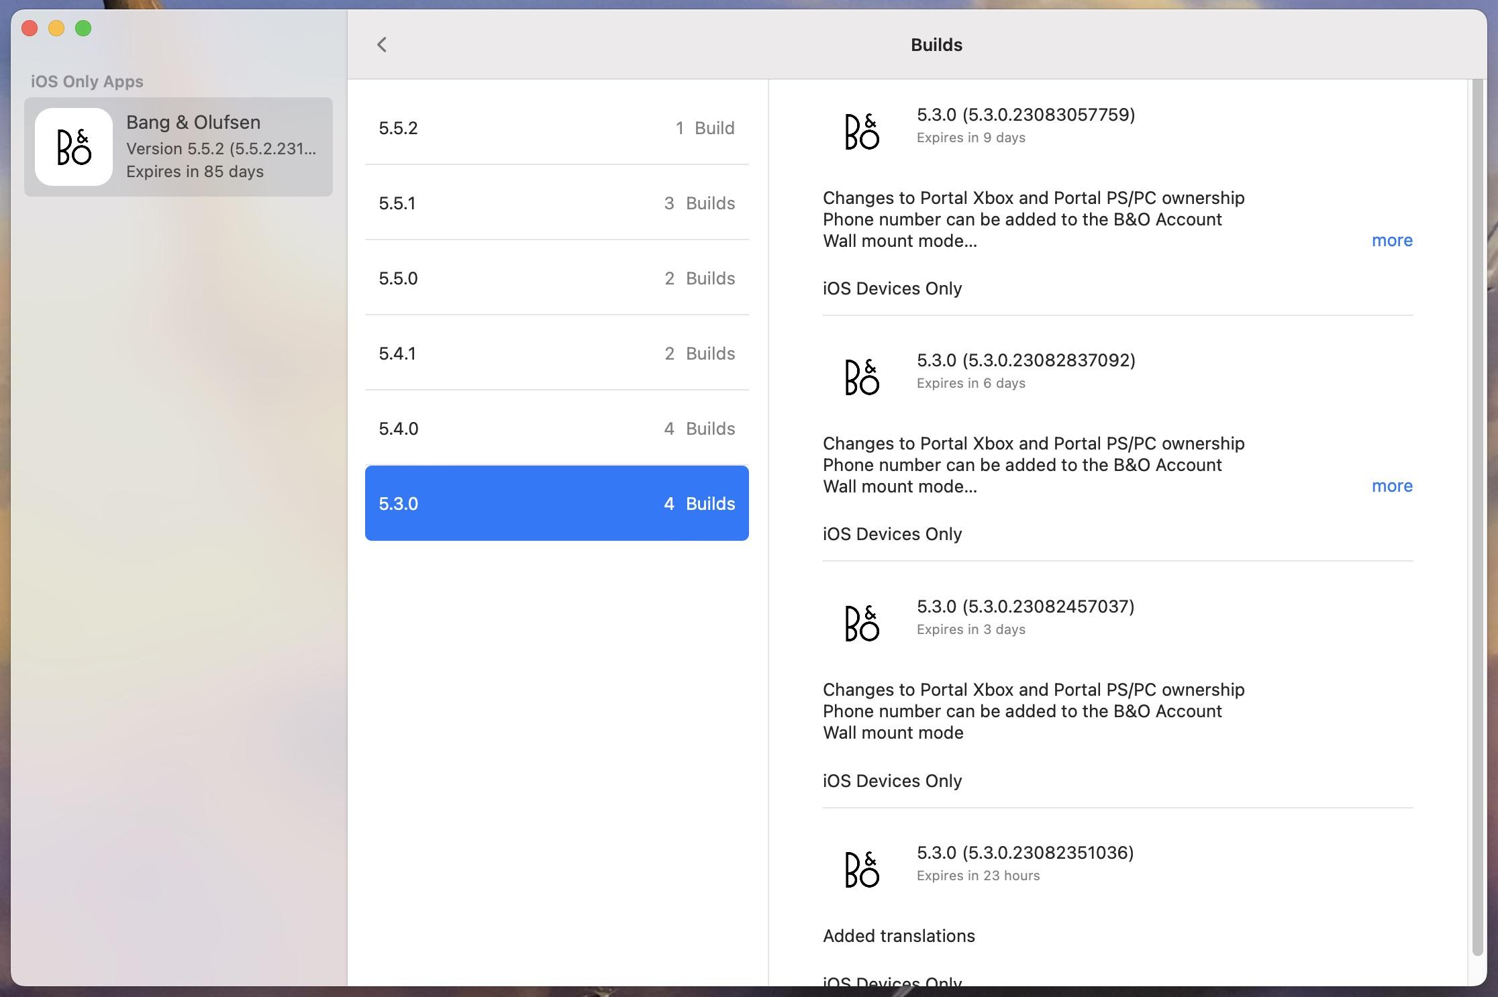Click build title 5.3.0 (5.3.0.23083057759)
1498x997 pixels.
[1026, 115]
